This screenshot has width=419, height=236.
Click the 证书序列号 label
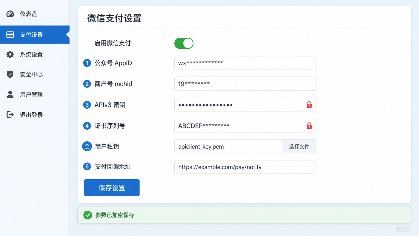(110, 126)
